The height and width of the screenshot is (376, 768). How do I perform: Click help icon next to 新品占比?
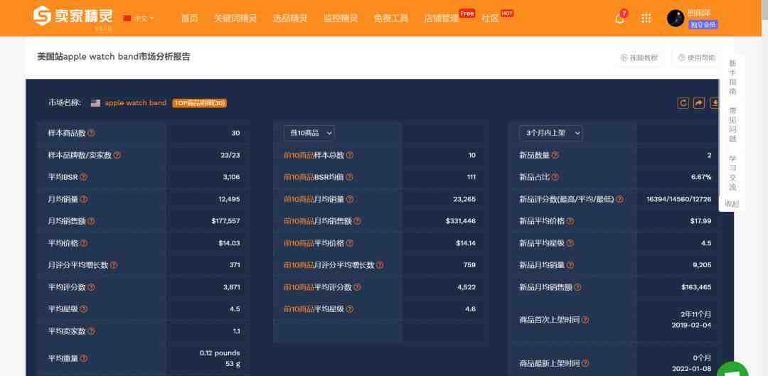coord(555,177)
